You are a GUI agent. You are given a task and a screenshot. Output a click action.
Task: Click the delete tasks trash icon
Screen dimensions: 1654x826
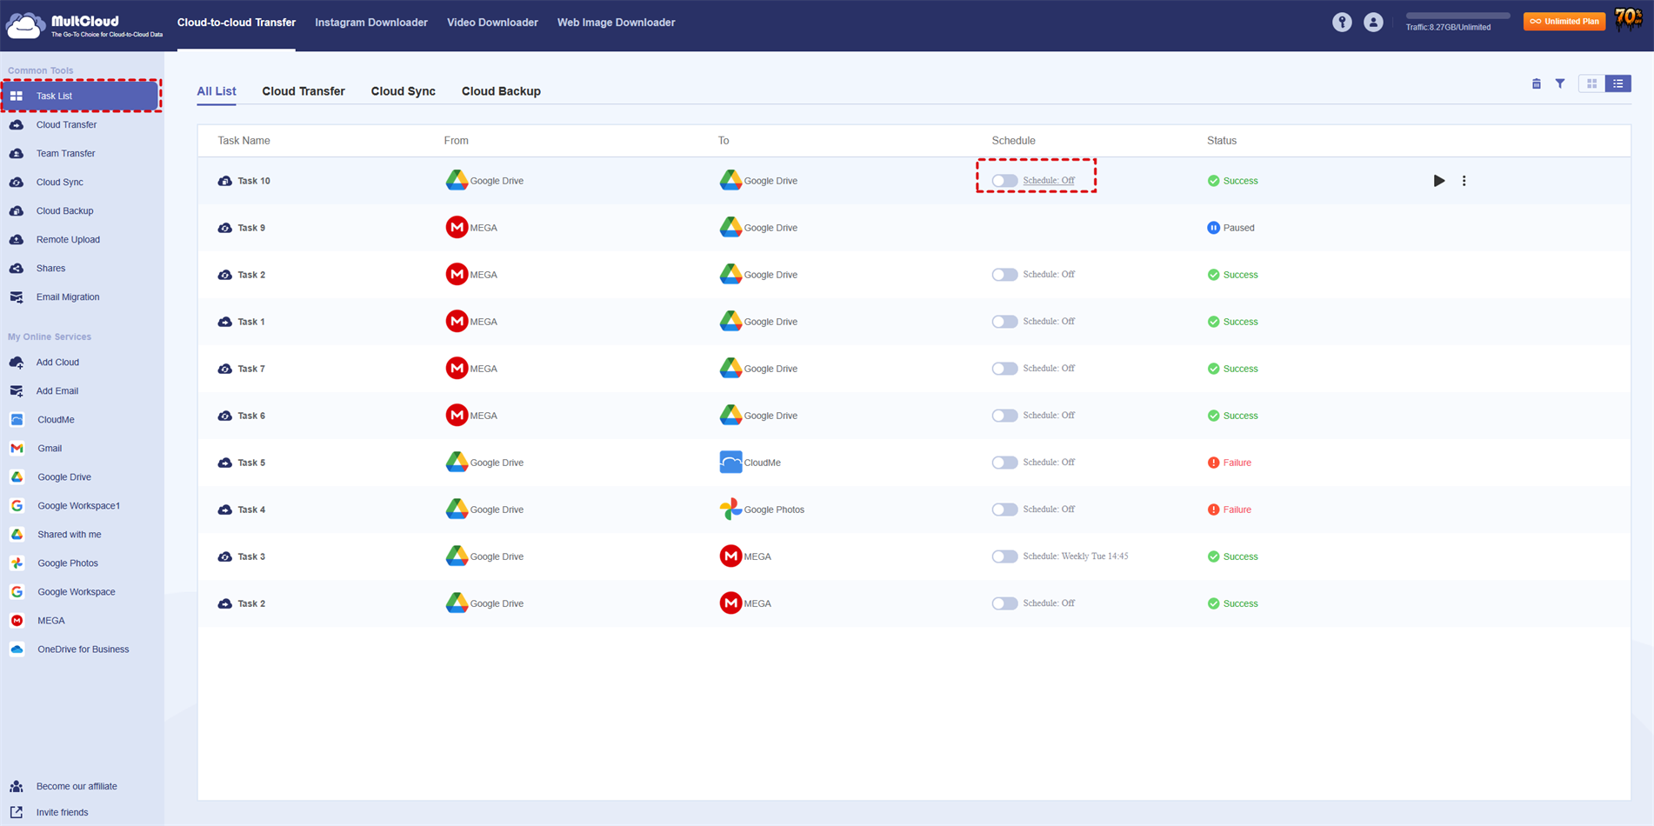point(1536,83)
